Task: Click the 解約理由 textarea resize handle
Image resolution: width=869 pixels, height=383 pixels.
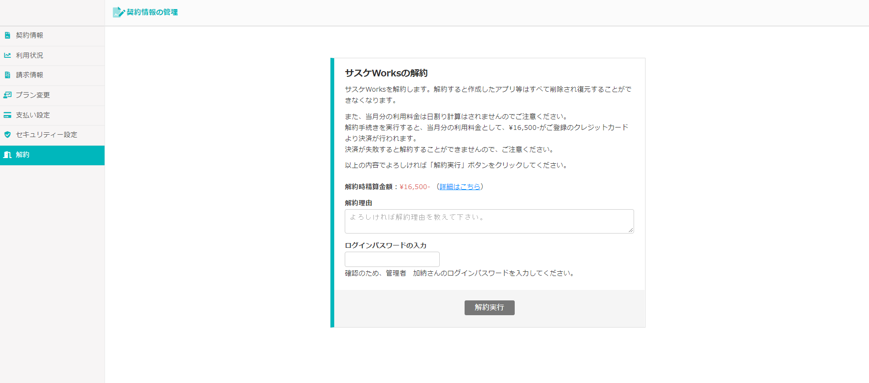Action: tap(631, 230)
